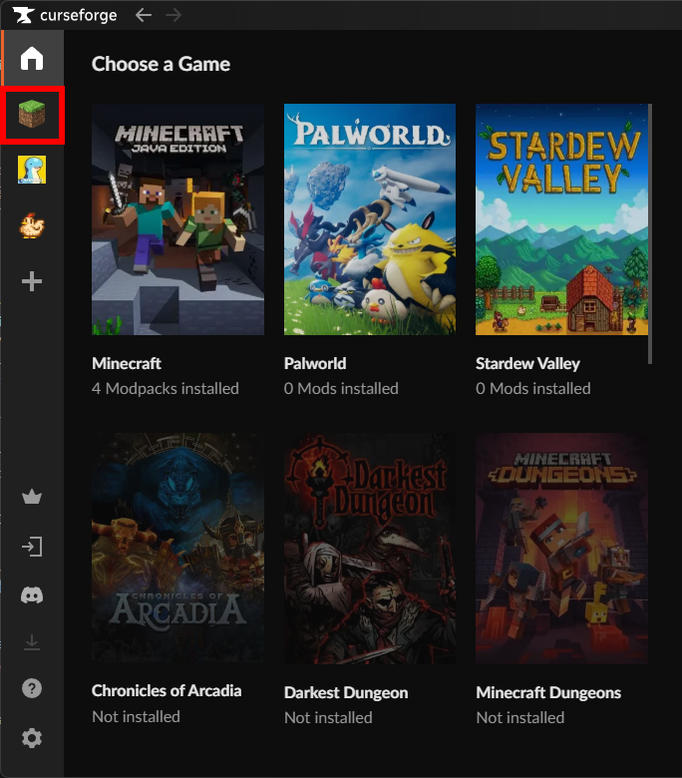Select the Minecraft Dungeons cover art
Screen dimensions: 682x778
point(561,549)
